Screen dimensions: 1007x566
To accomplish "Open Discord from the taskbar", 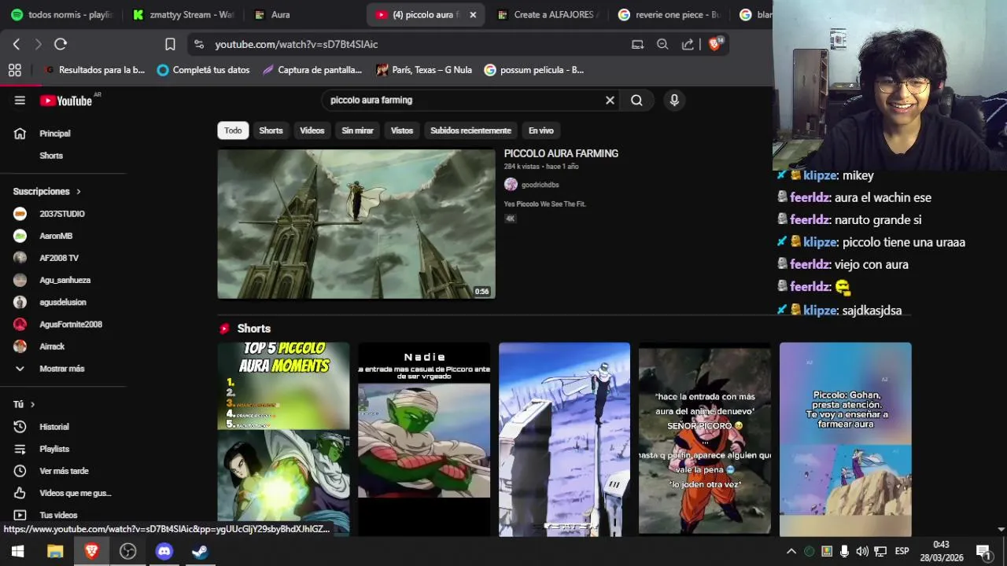I will pos(164,551).
